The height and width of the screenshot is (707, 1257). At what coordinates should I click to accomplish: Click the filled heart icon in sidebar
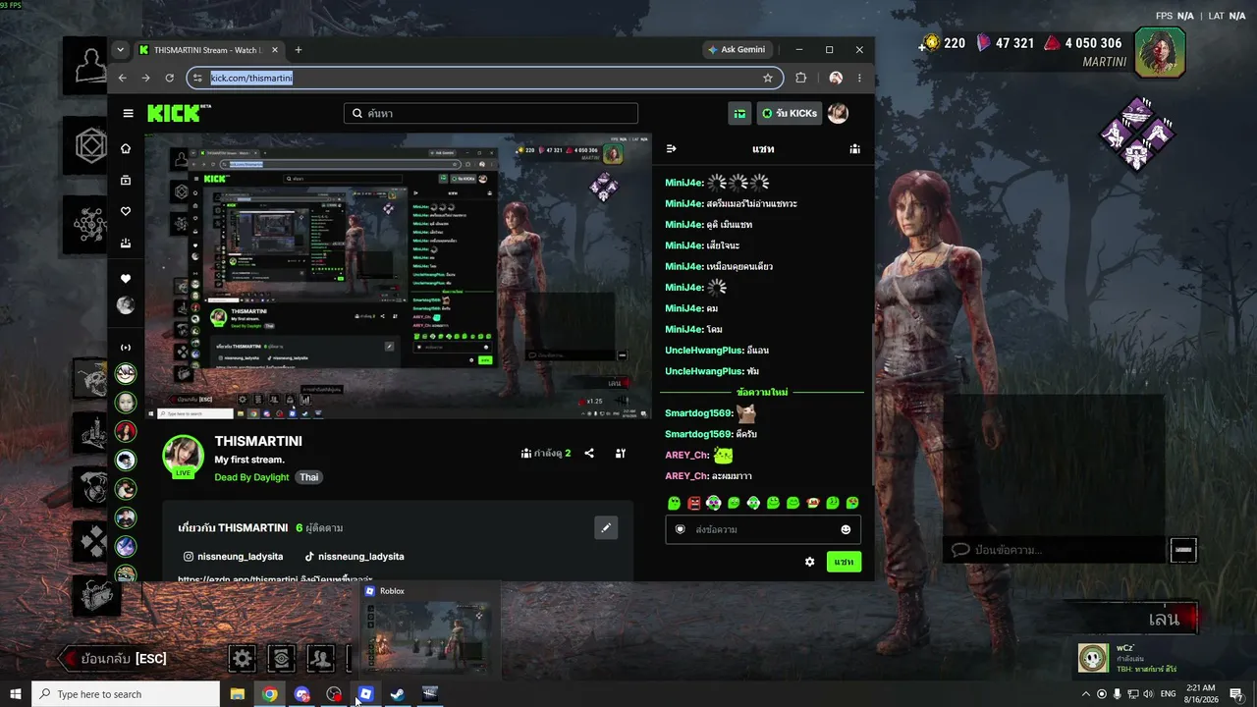pos(126,279)
